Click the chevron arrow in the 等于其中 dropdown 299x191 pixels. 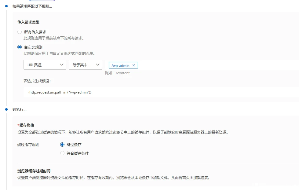point(98,65)
